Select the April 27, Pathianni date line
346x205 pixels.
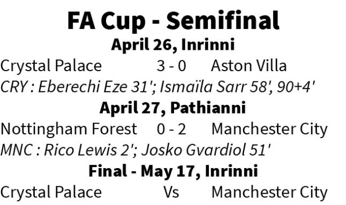tap(172, 108)
